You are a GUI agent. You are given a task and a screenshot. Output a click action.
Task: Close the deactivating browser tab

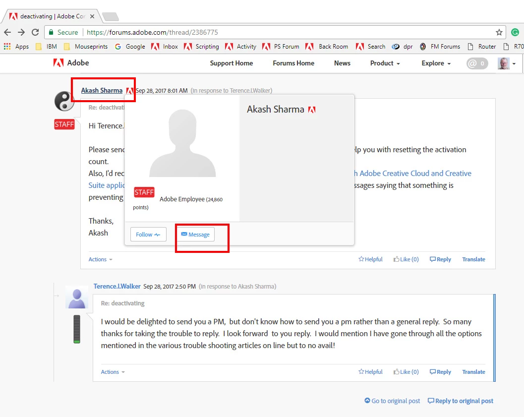point(92,16)
